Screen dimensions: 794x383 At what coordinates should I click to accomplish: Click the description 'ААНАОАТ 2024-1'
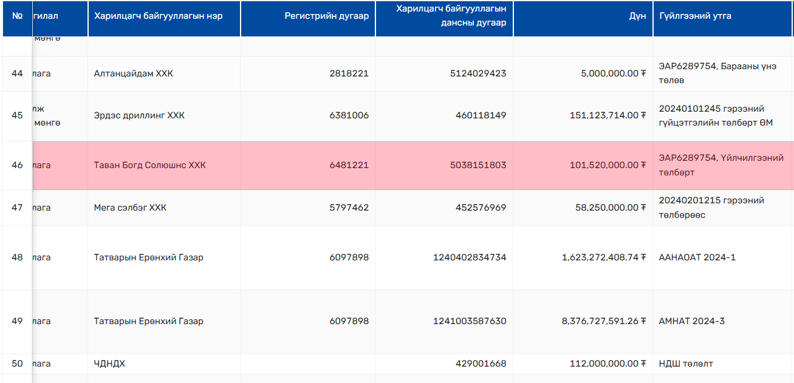click(697, 257)
